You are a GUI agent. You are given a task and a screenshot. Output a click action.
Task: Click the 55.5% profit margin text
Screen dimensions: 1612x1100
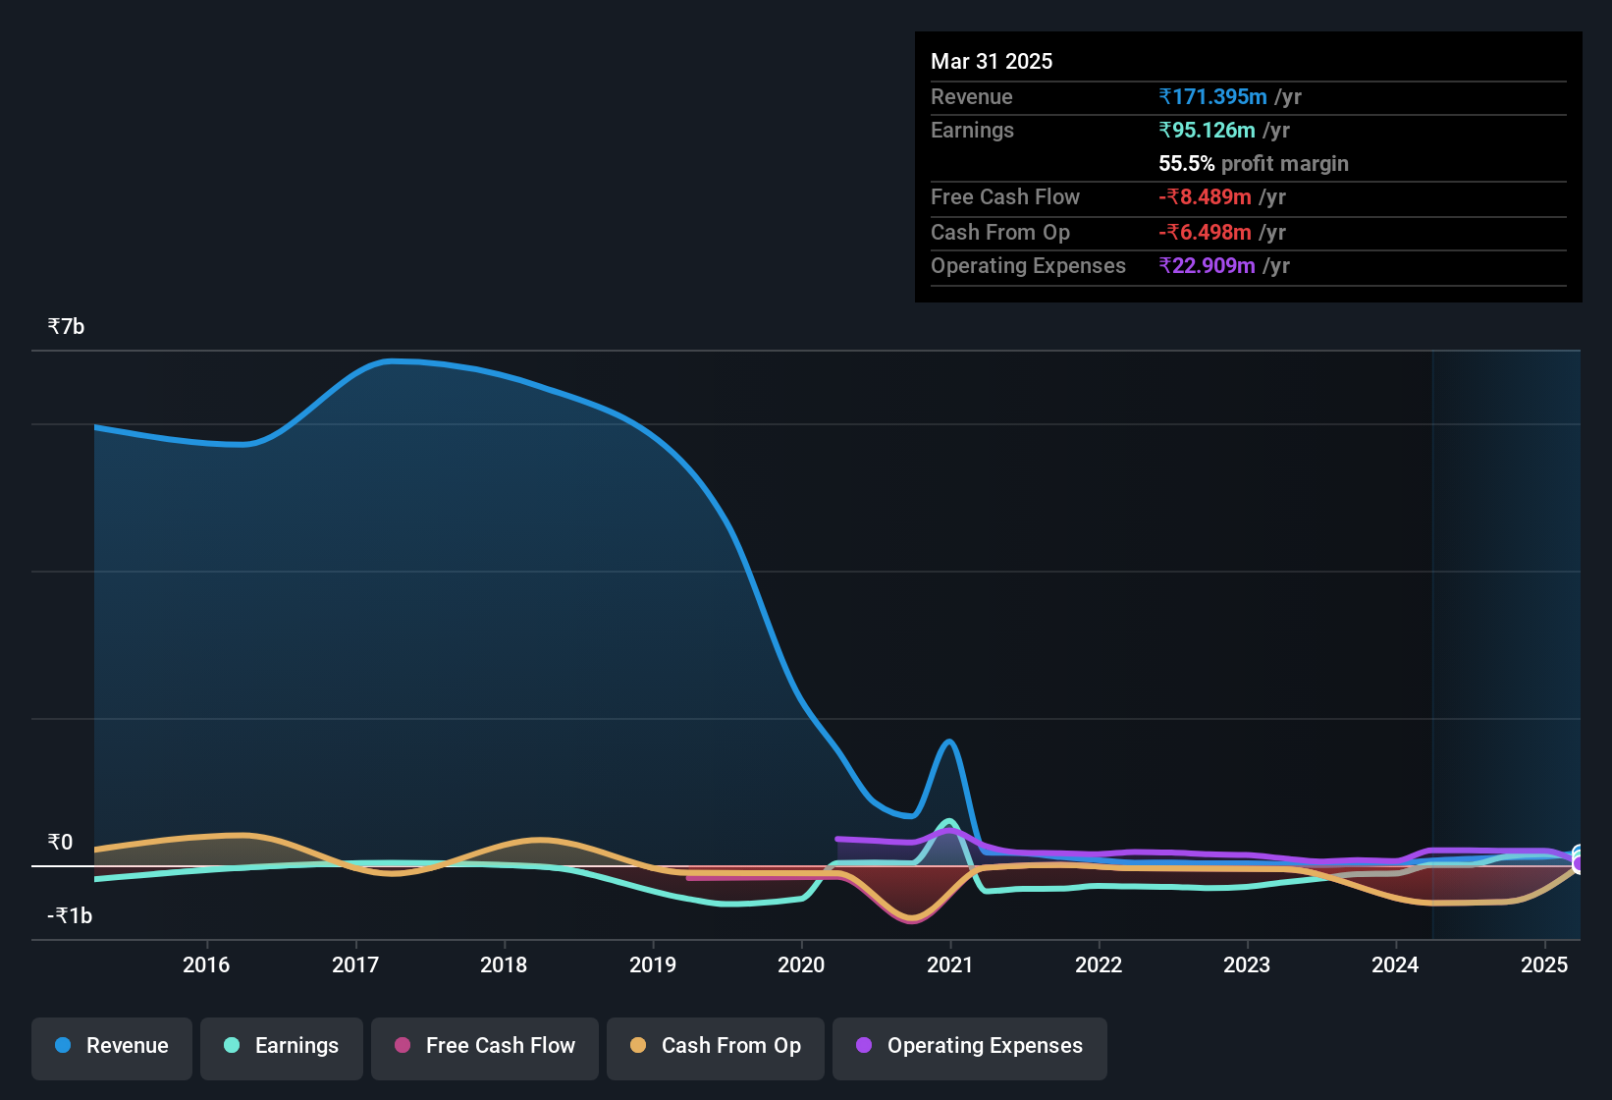coord(1254,163)
